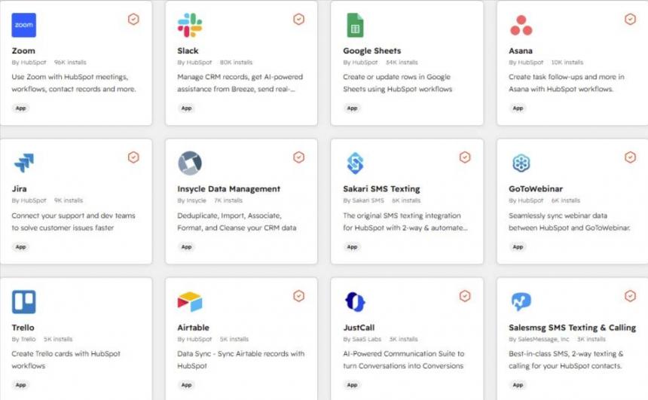The height and width of the screenshot is (400, 648).
Task: Click 'Use Zoom with HubSpot meetings' description
Action: [74, 83]
